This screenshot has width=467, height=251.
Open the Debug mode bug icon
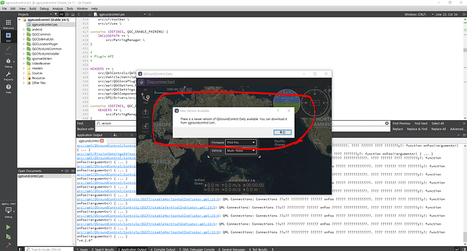tap(8, 62)
